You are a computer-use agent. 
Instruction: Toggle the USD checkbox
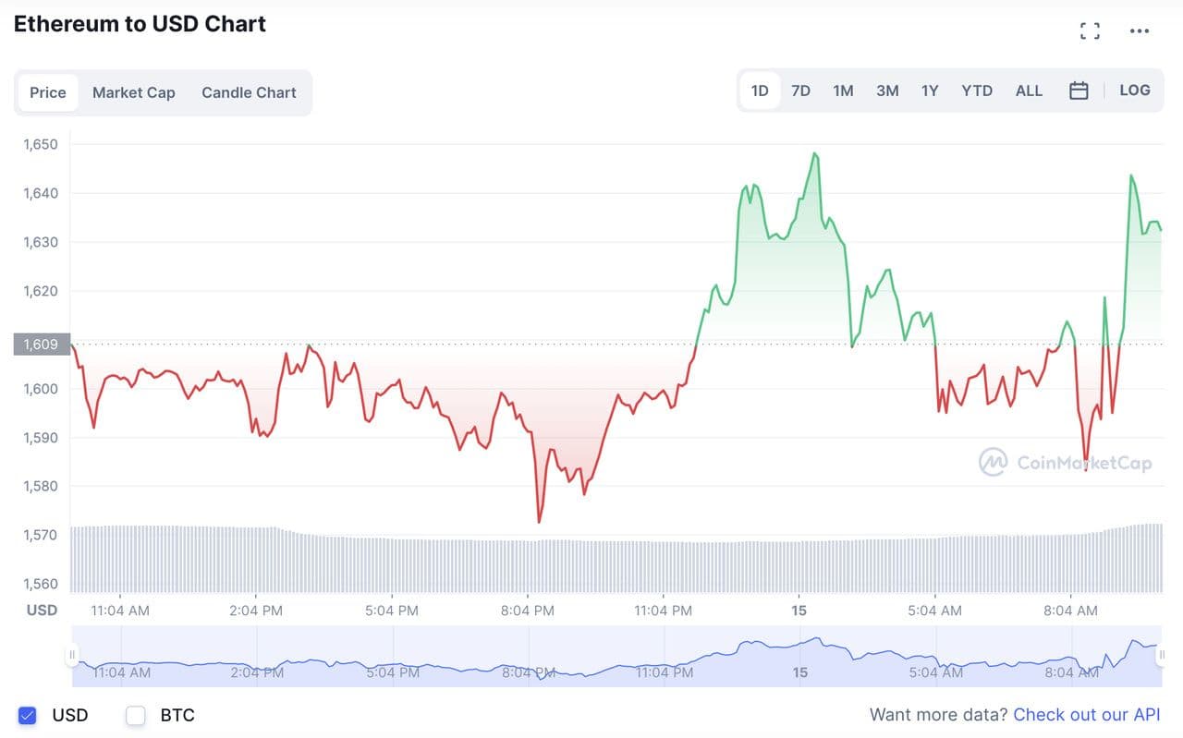pos(28,715)
